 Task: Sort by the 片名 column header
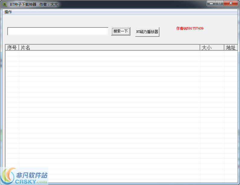pyautogui.click(x=110, y=48)
